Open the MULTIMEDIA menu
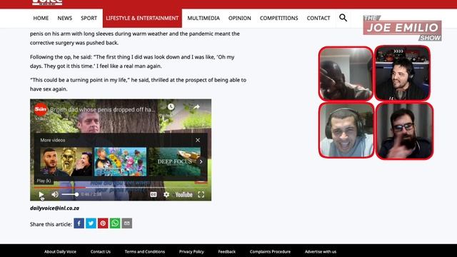The width and height of the screenshot is (457, 257). point(204,18)
